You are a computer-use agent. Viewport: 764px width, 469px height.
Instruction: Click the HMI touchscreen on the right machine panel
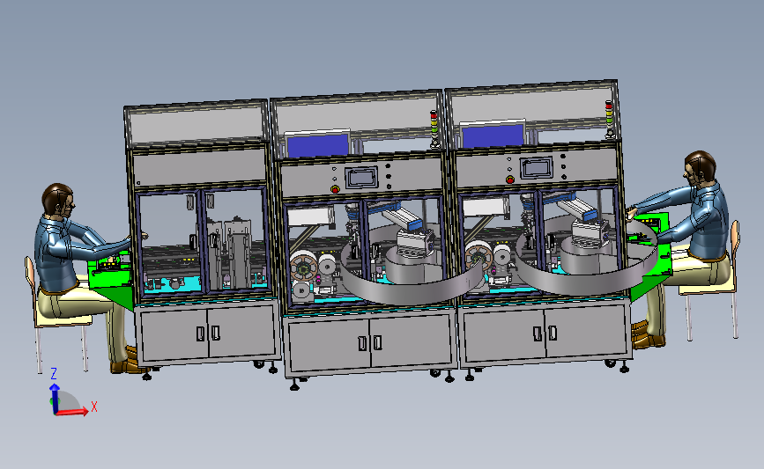pos(536,168)
